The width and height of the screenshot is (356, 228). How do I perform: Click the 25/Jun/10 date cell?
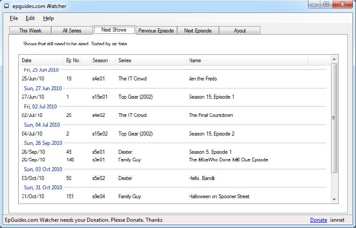(33, 79)
